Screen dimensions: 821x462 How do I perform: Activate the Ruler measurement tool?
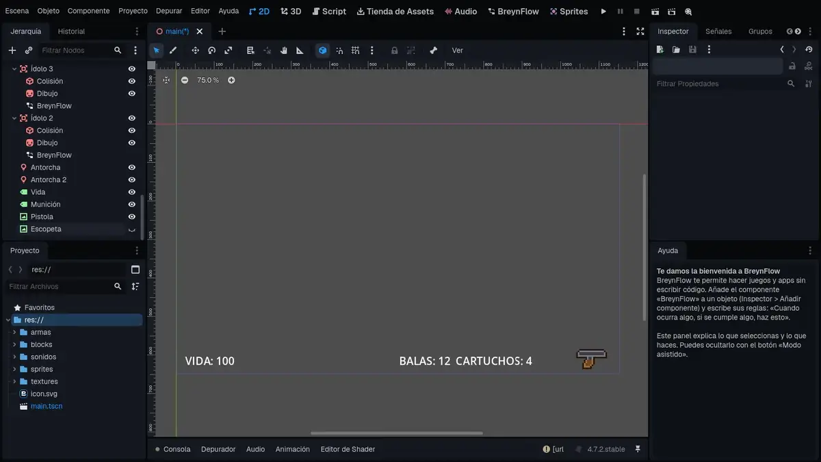click(x=300, y=50)
